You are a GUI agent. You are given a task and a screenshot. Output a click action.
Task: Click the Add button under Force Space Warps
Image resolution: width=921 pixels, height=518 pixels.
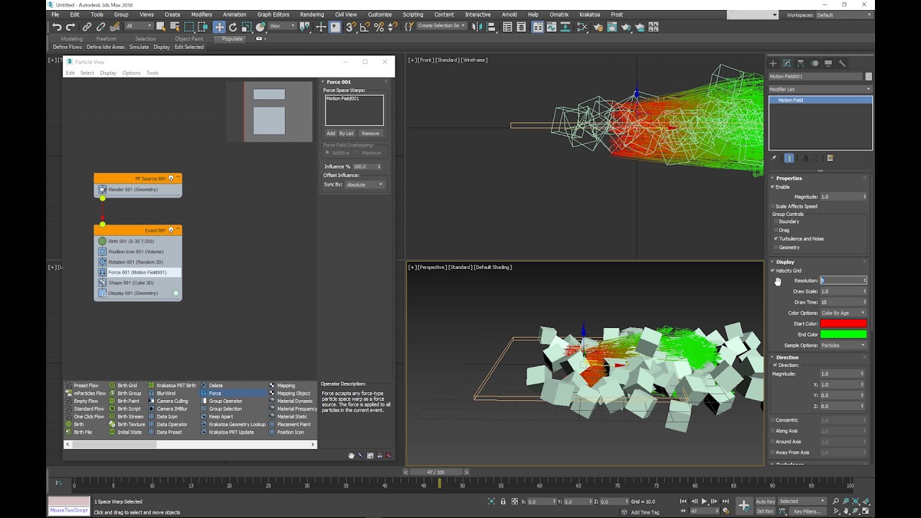pos(331,133)
